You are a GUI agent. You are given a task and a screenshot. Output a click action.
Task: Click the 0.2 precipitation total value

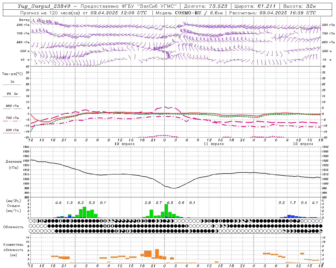pyautogui.click(x=282, y=203)
